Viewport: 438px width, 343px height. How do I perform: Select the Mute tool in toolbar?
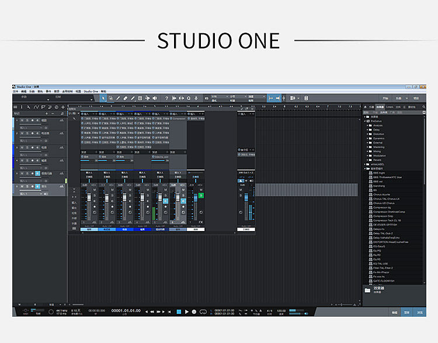tap(140, 98)
